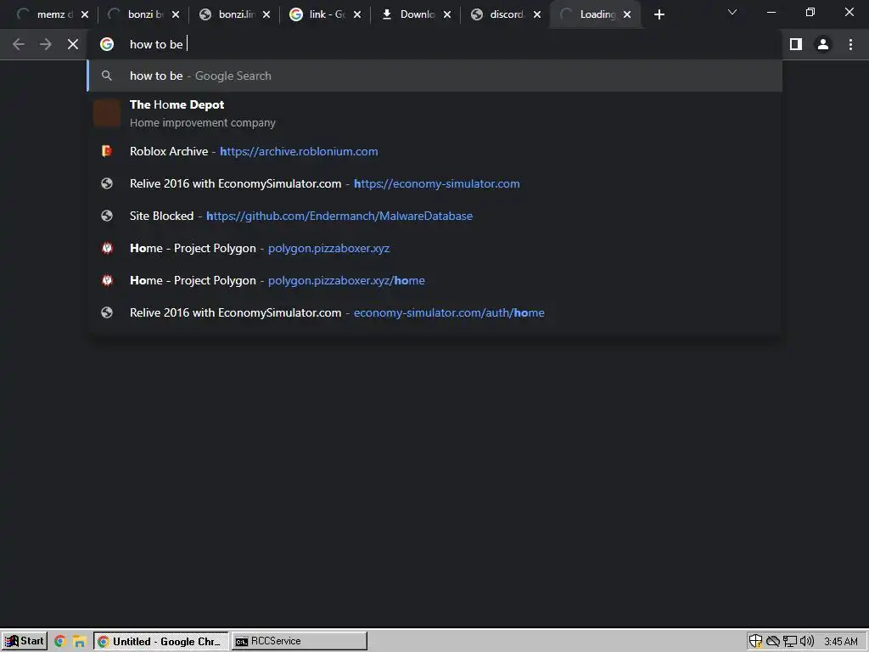Click the Google icon in address bar

(107, 44)
